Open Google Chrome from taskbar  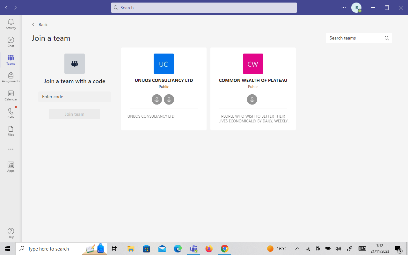225,249
